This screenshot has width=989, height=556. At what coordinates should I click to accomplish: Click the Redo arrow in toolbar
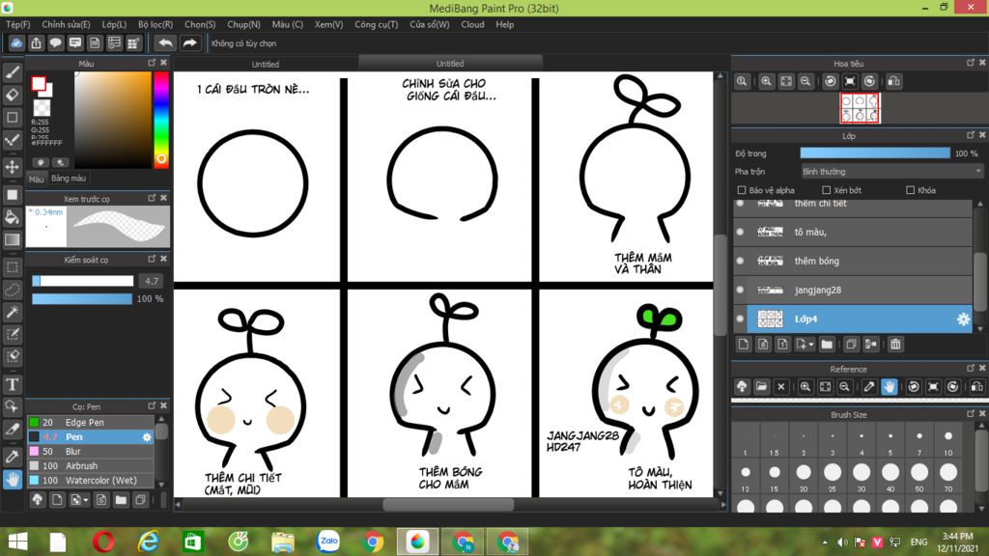[189, 42]
